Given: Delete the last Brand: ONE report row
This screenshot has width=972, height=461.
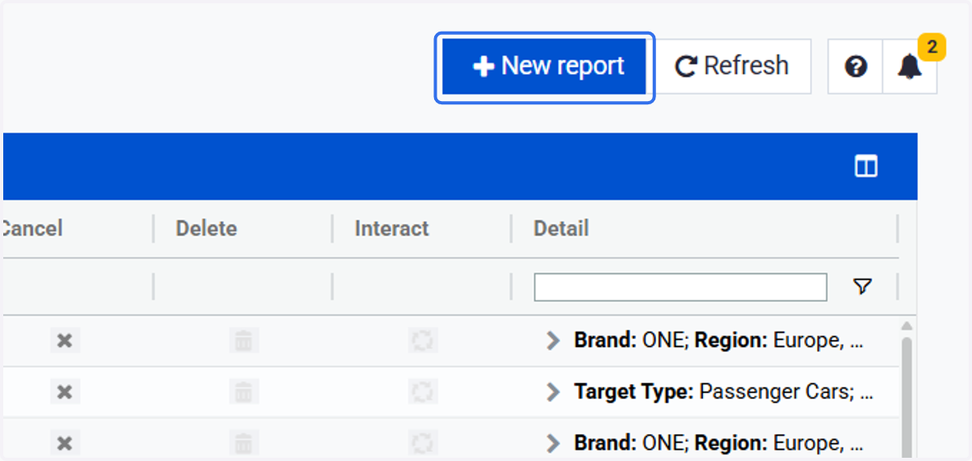Looking at the screenshot, I should (244, 443).
